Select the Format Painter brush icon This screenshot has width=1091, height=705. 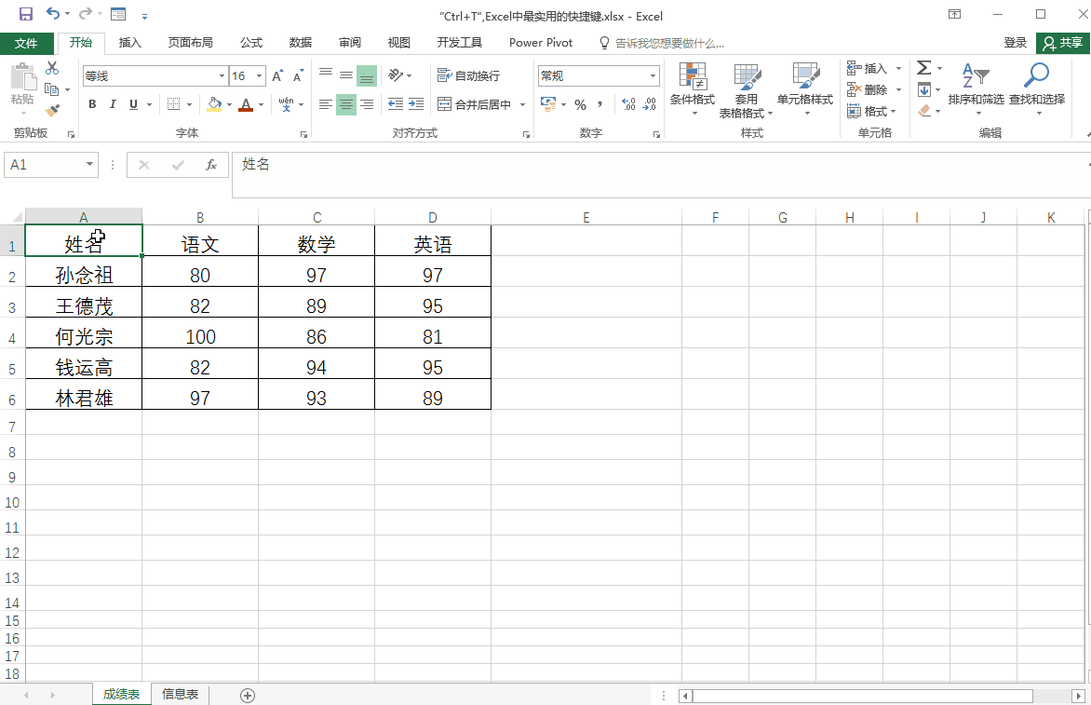(x=52, y=110)
